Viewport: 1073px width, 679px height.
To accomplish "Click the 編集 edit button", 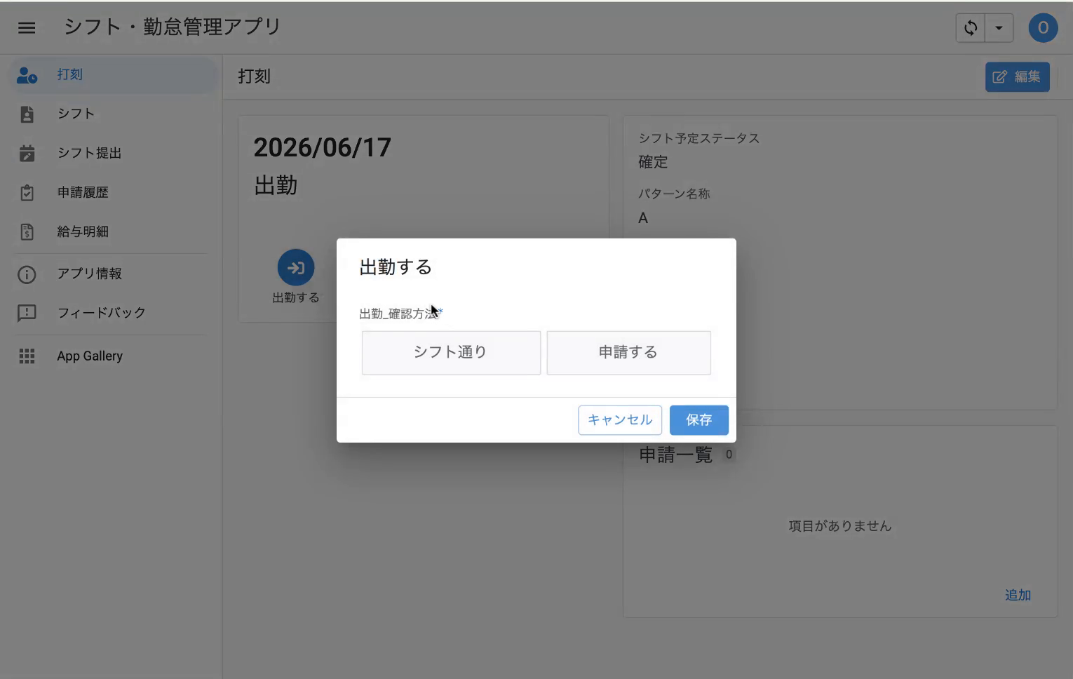I will [x=1018, y=76].
